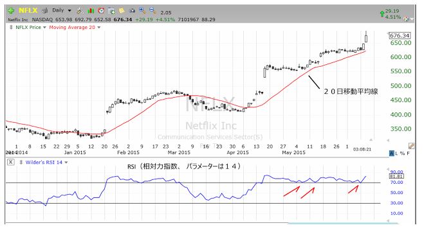
Task: Click the gray icon right of NFLX ticker
Action: coord(44,11)
